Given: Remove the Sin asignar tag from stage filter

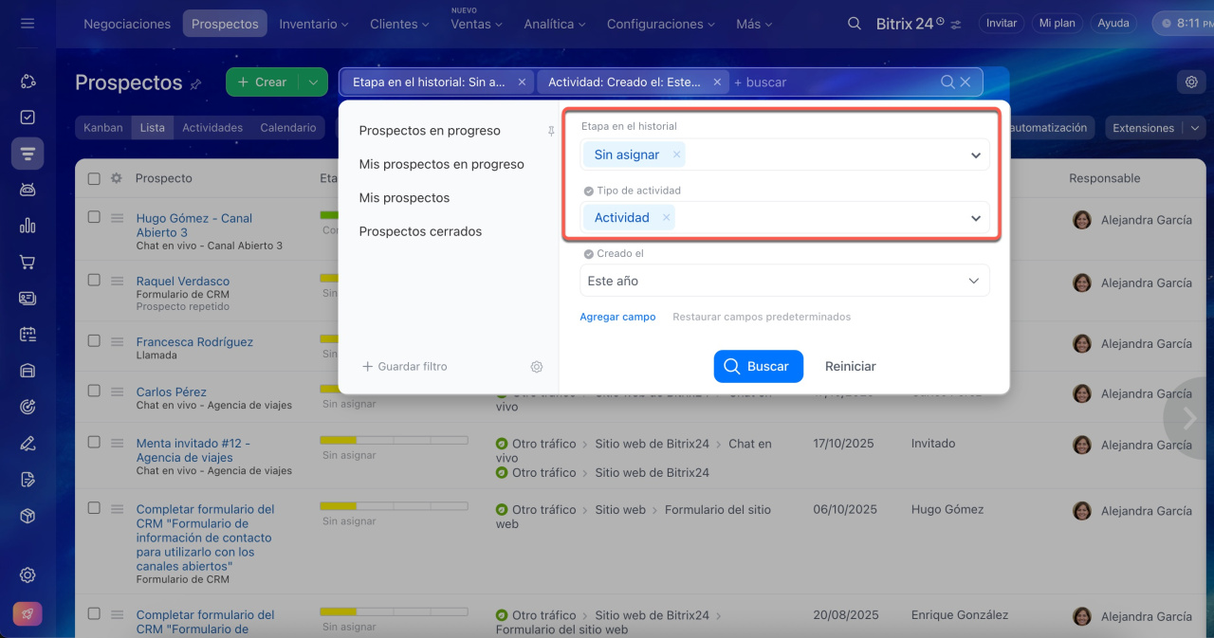Looking at the screenshot, I should (676, 155).
